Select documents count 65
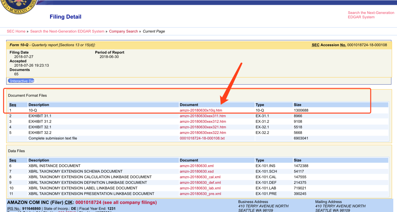 tap(16, 74)
